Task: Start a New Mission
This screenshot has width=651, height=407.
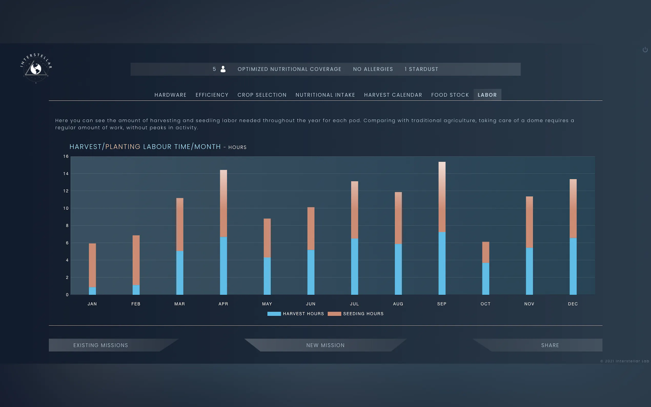Action: pyautogui.click(x=325, y=345)
